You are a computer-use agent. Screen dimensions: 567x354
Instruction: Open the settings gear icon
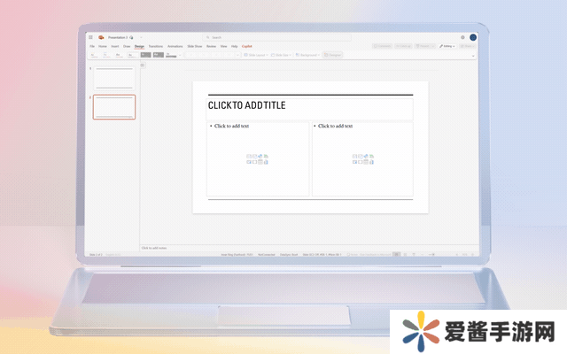[462, 37]
